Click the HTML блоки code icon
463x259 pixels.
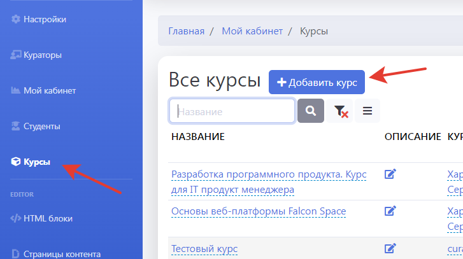click(x=16, y=218)
